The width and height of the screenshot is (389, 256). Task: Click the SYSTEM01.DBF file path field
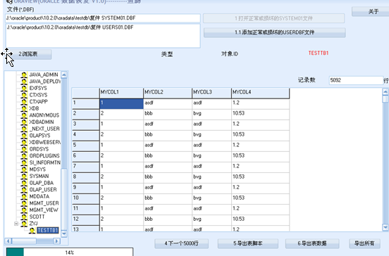[x=103, y=18]
